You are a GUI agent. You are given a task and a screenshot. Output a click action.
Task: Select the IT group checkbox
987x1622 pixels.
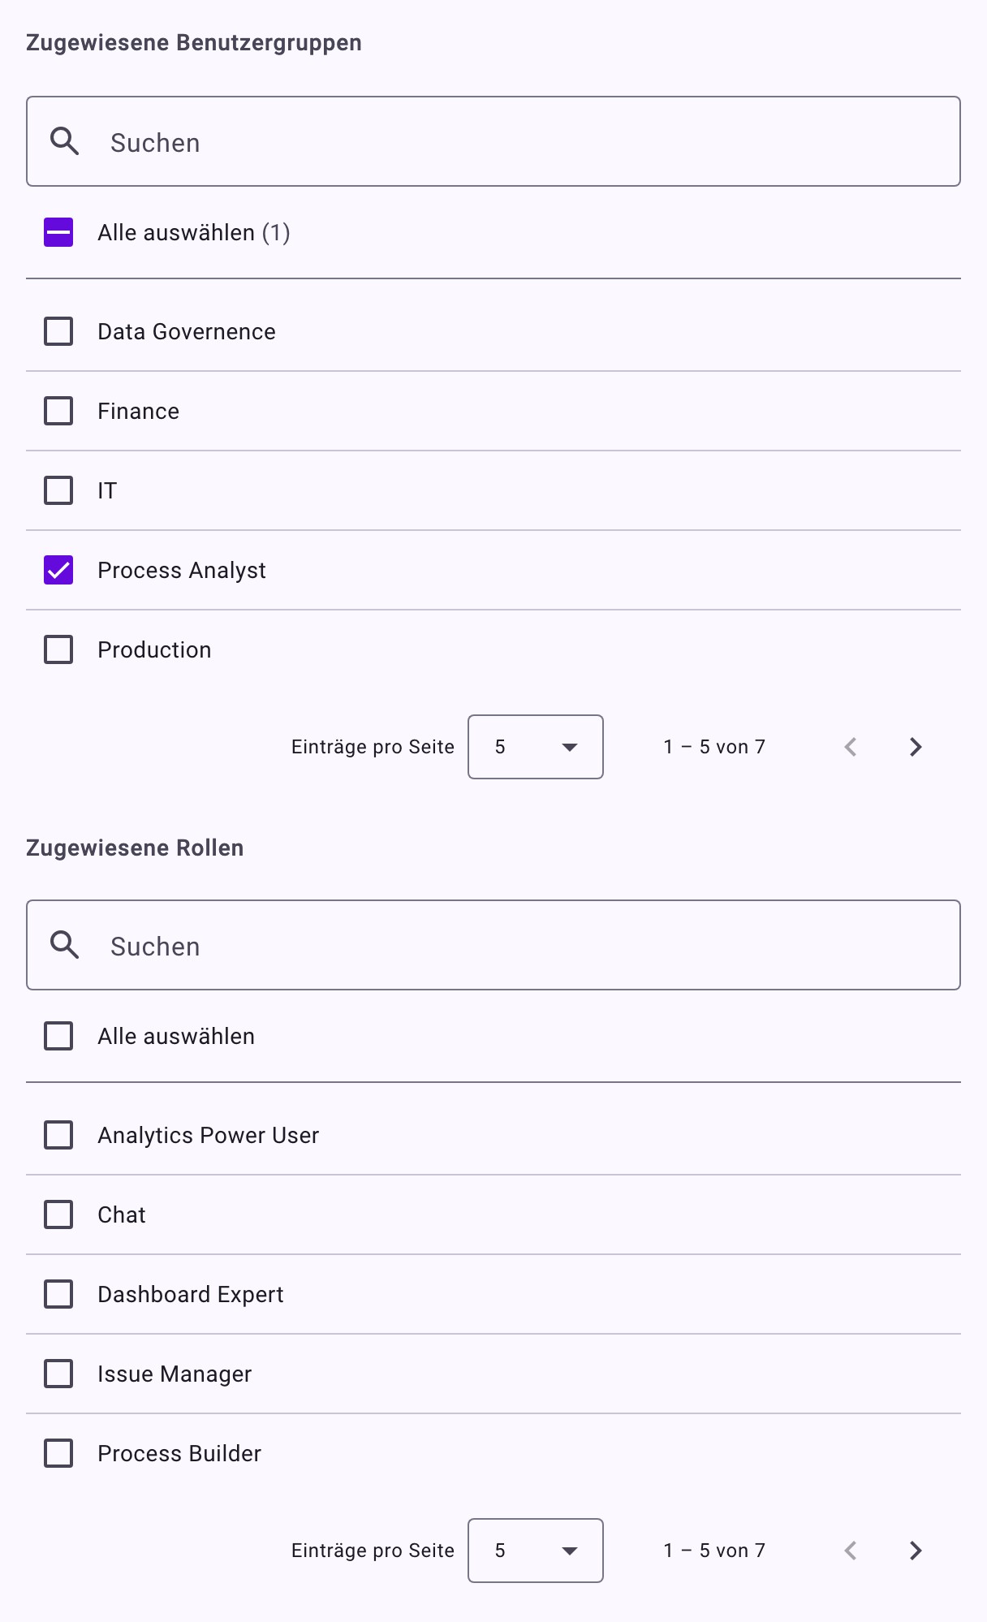click(58, 490)
